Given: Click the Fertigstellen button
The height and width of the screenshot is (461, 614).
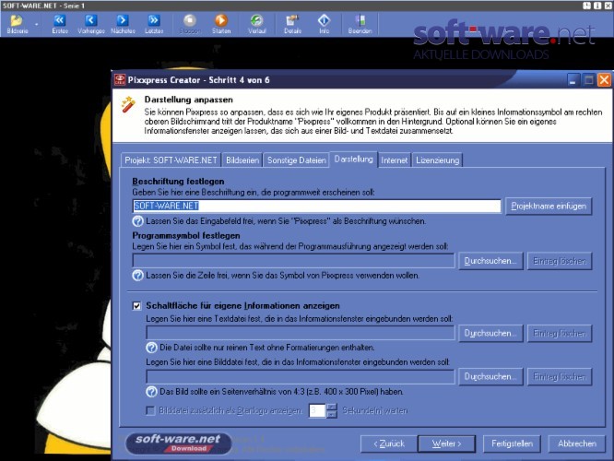Looking at the screenshot, I should click(x=512, y=443).
